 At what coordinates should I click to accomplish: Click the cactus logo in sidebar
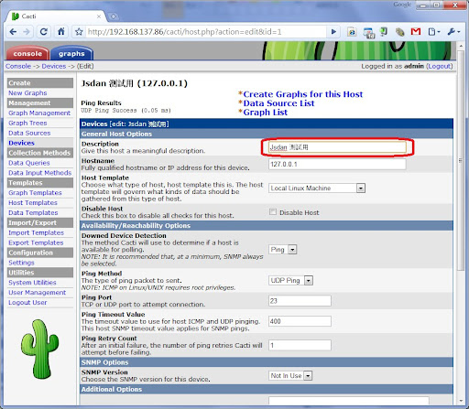[39, 350]
